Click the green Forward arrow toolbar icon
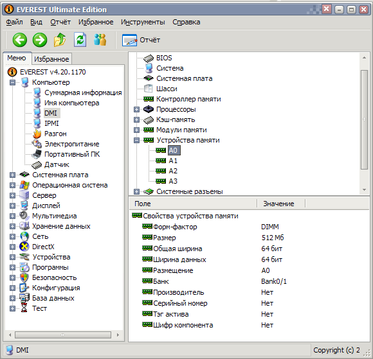Image resolution: width=373 pixels, height=359 pixels. click(x=40, y=40)
